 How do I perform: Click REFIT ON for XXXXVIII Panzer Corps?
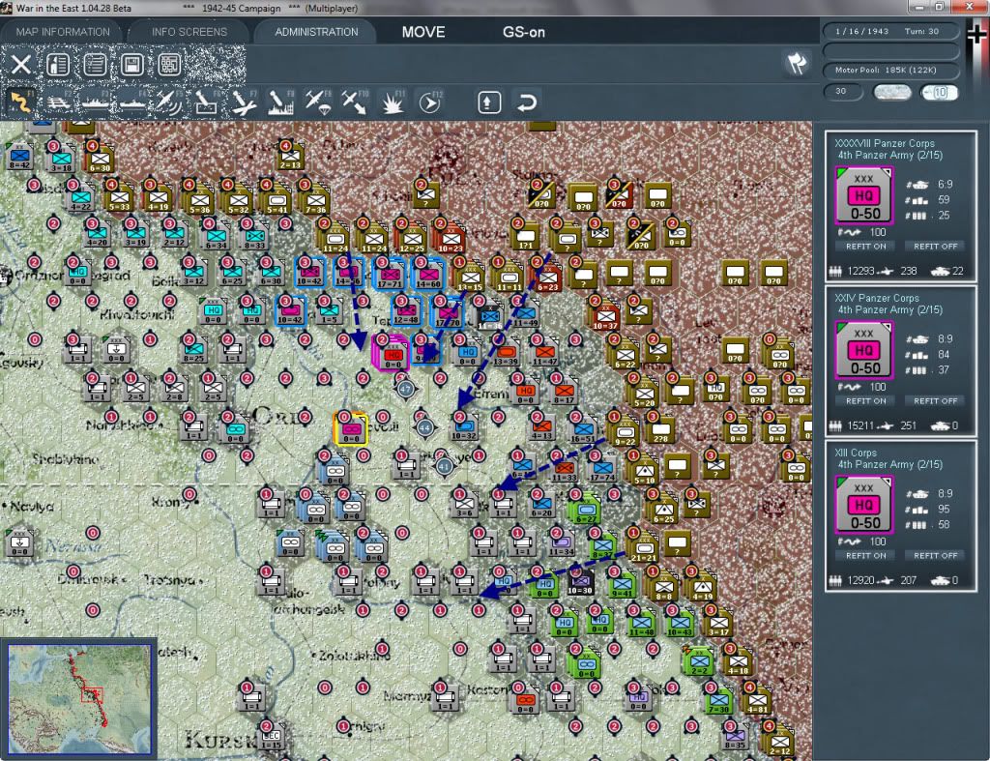(x=865, y=247)
